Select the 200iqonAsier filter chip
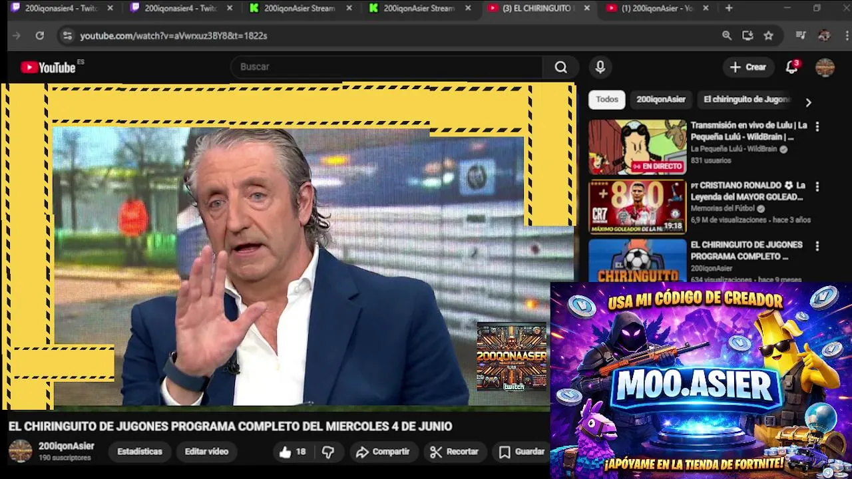The image size is (852, 479). click(x=660, y=99)
